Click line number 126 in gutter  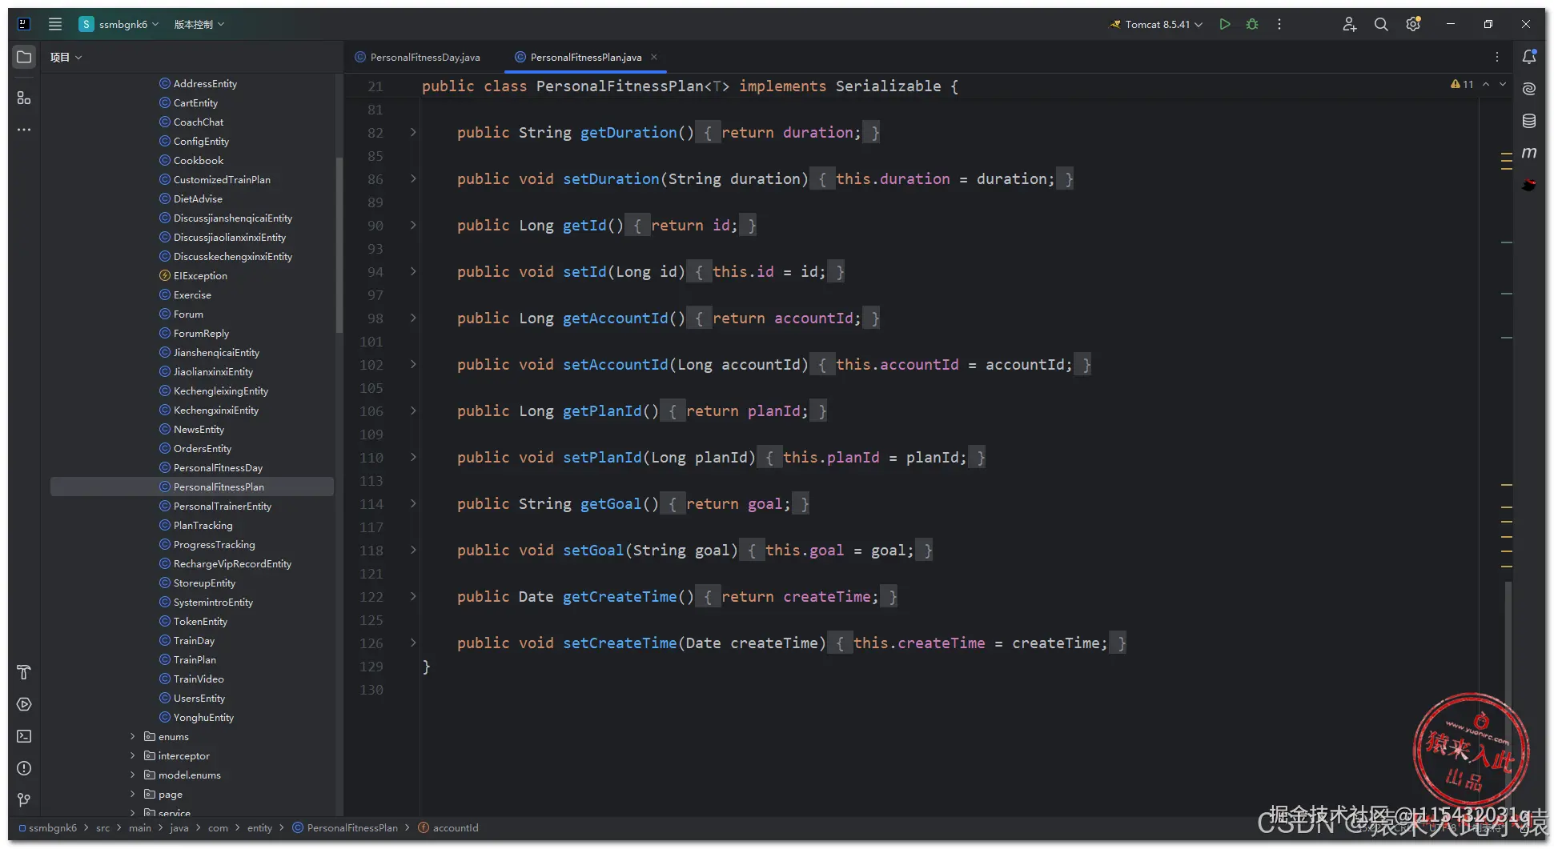pos(371,643)
